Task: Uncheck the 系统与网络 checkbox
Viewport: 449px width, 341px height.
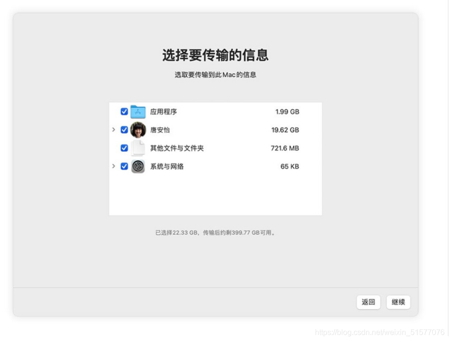Action: 124,166
